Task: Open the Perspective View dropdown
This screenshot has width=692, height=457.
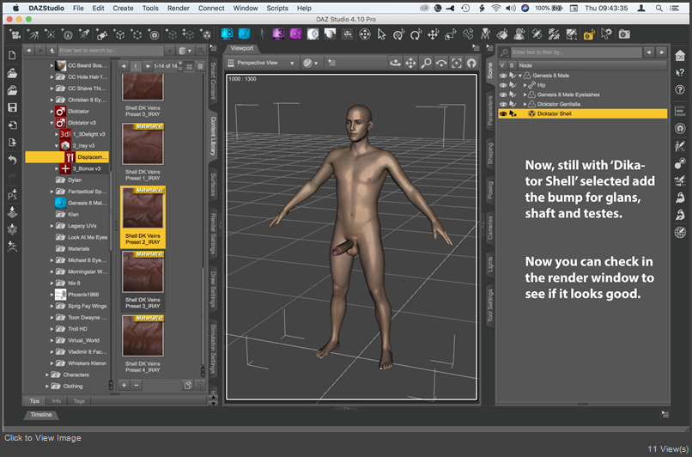Action: pyautogui.click(x=261, y=64)
